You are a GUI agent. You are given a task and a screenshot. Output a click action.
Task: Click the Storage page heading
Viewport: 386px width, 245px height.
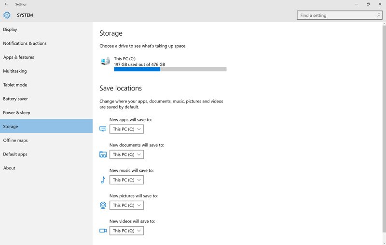(111, 33)
